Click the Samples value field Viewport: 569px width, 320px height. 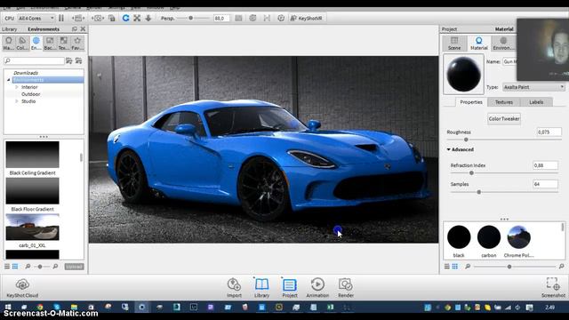coord(545,184)
